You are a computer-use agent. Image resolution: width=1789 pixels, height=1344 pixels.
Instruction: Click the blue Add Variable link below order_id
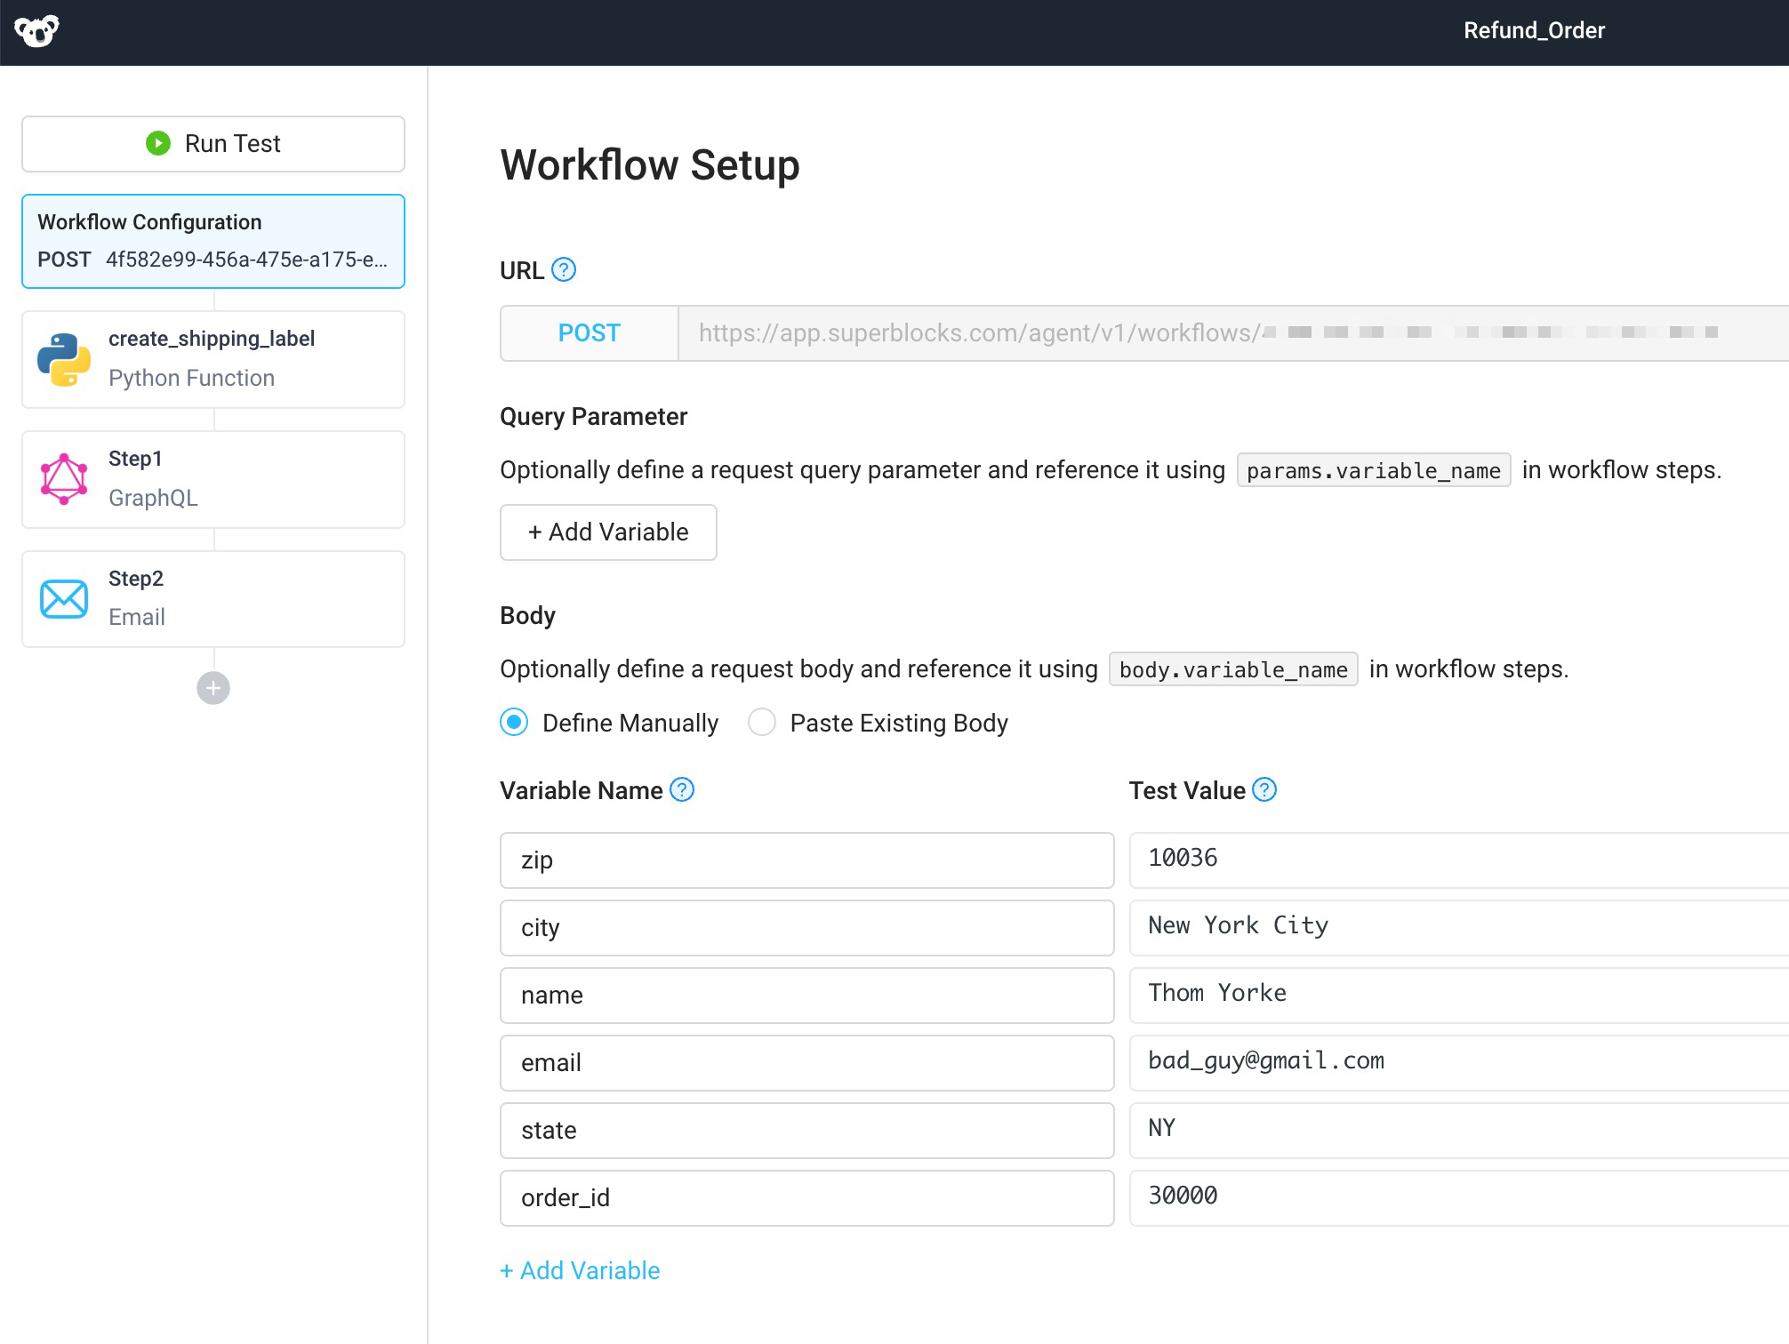click(x=580, y=1270)
